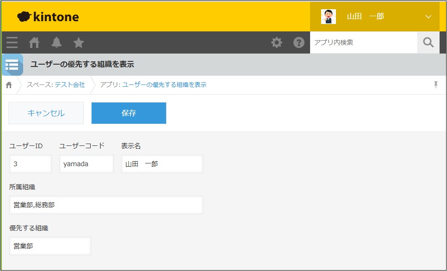Click the 表示名 label
Screen dimensions: 447x271
point(131,146)
